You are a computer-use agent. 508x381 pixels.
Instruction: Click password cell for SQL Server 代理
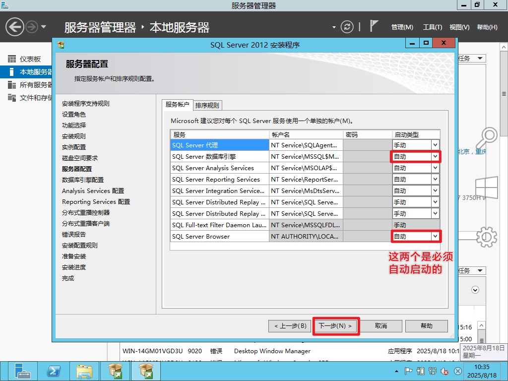[368, 145]
